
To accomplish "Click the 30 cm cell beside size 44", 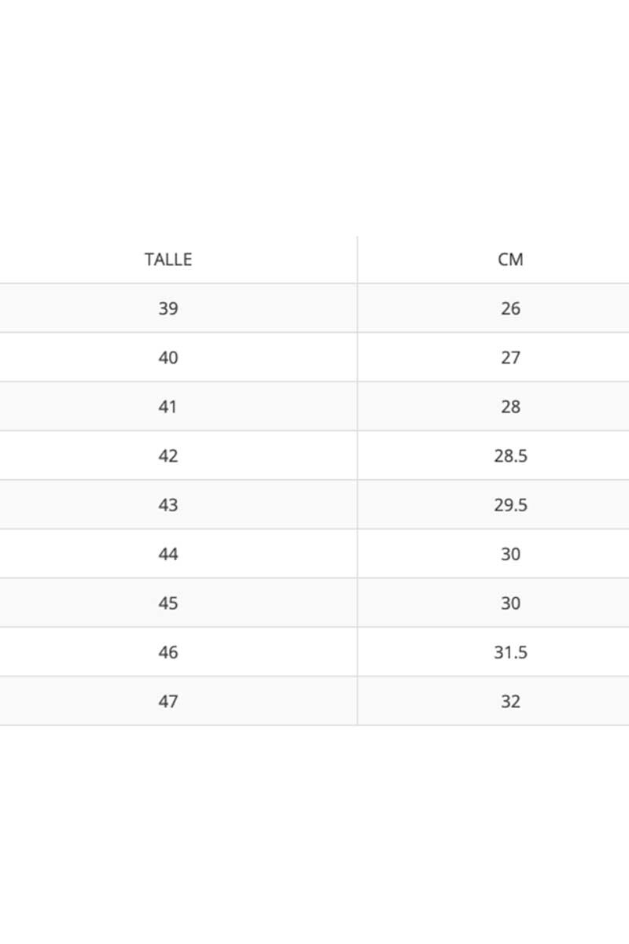I will (510, 555).
